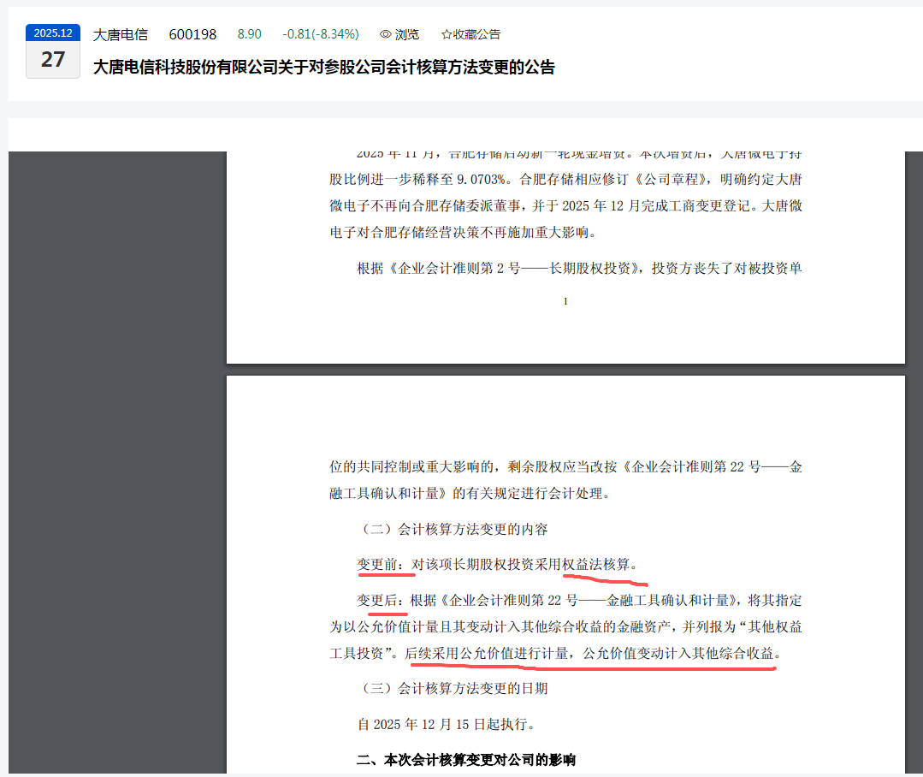923x777 pixels.
Task: Click the heading （三）会计核算方法变更的日期
Action: click(452, 688)
